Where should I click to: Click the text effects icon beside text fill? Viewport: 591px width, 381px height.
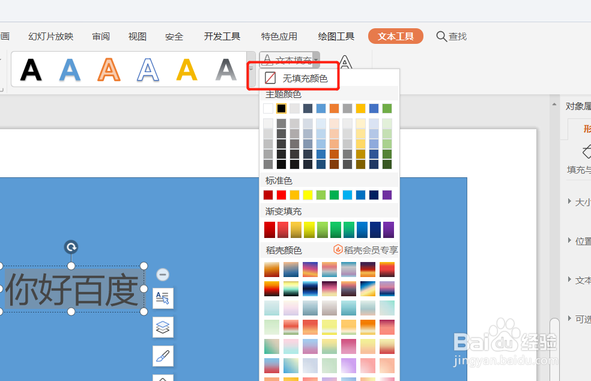click(345, 60)
